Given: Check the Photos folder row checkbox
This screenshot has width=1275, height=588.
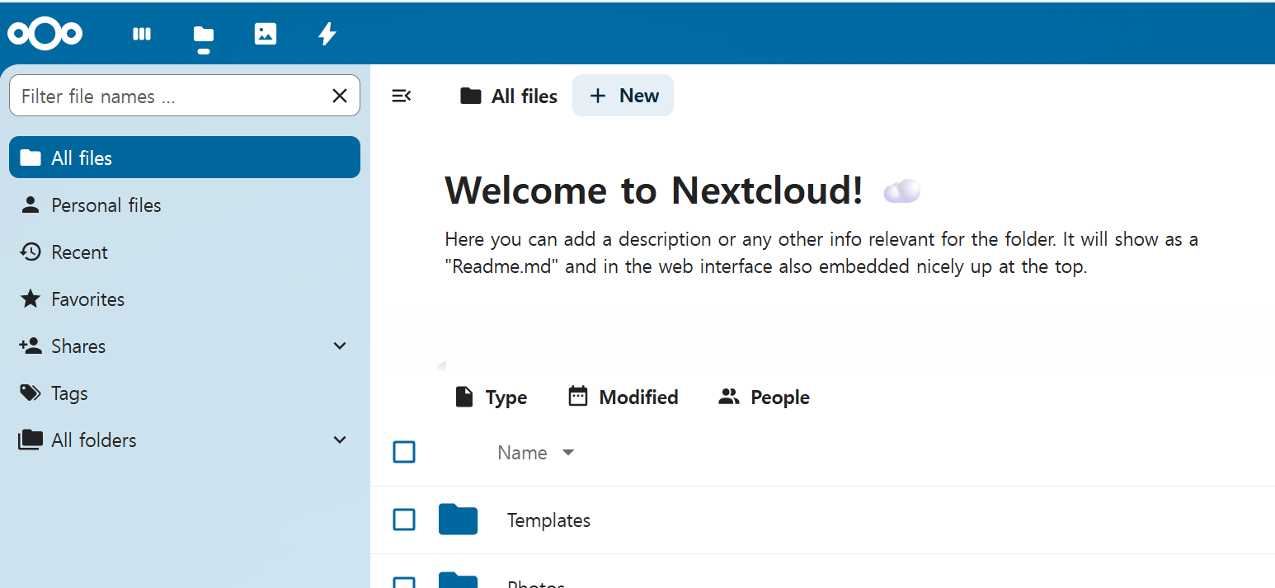Looking at the screenshot, I should (x=404, y=582).
